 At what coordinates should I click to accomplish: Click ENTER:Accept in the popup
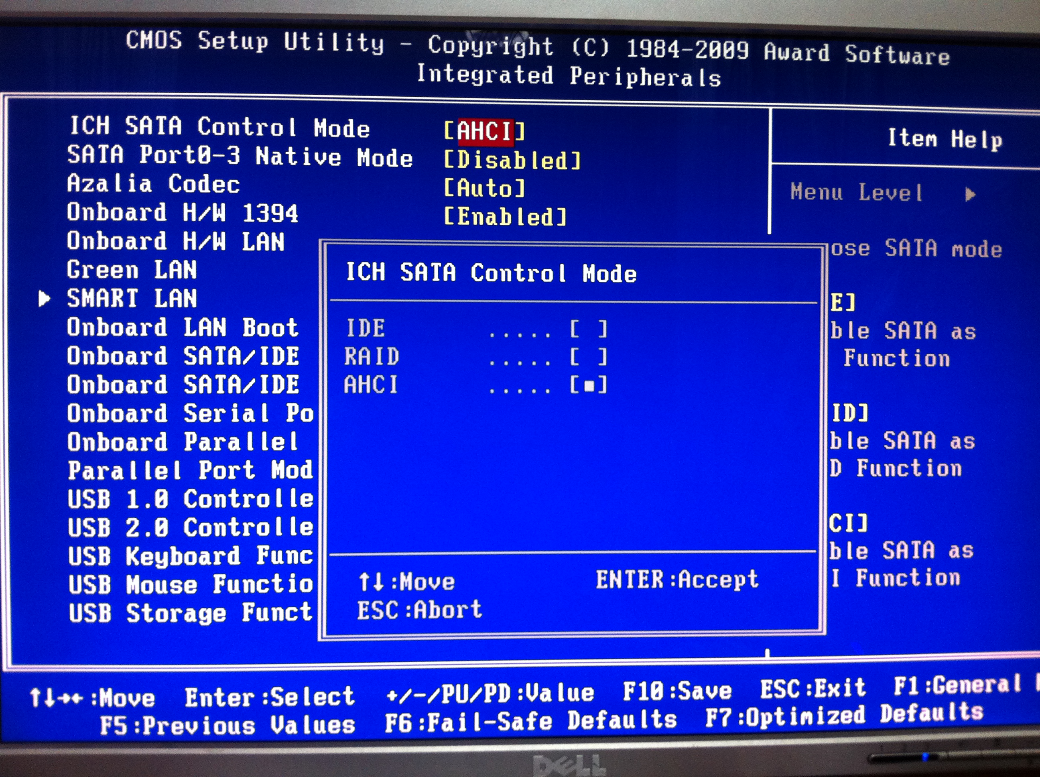point(677,580)
